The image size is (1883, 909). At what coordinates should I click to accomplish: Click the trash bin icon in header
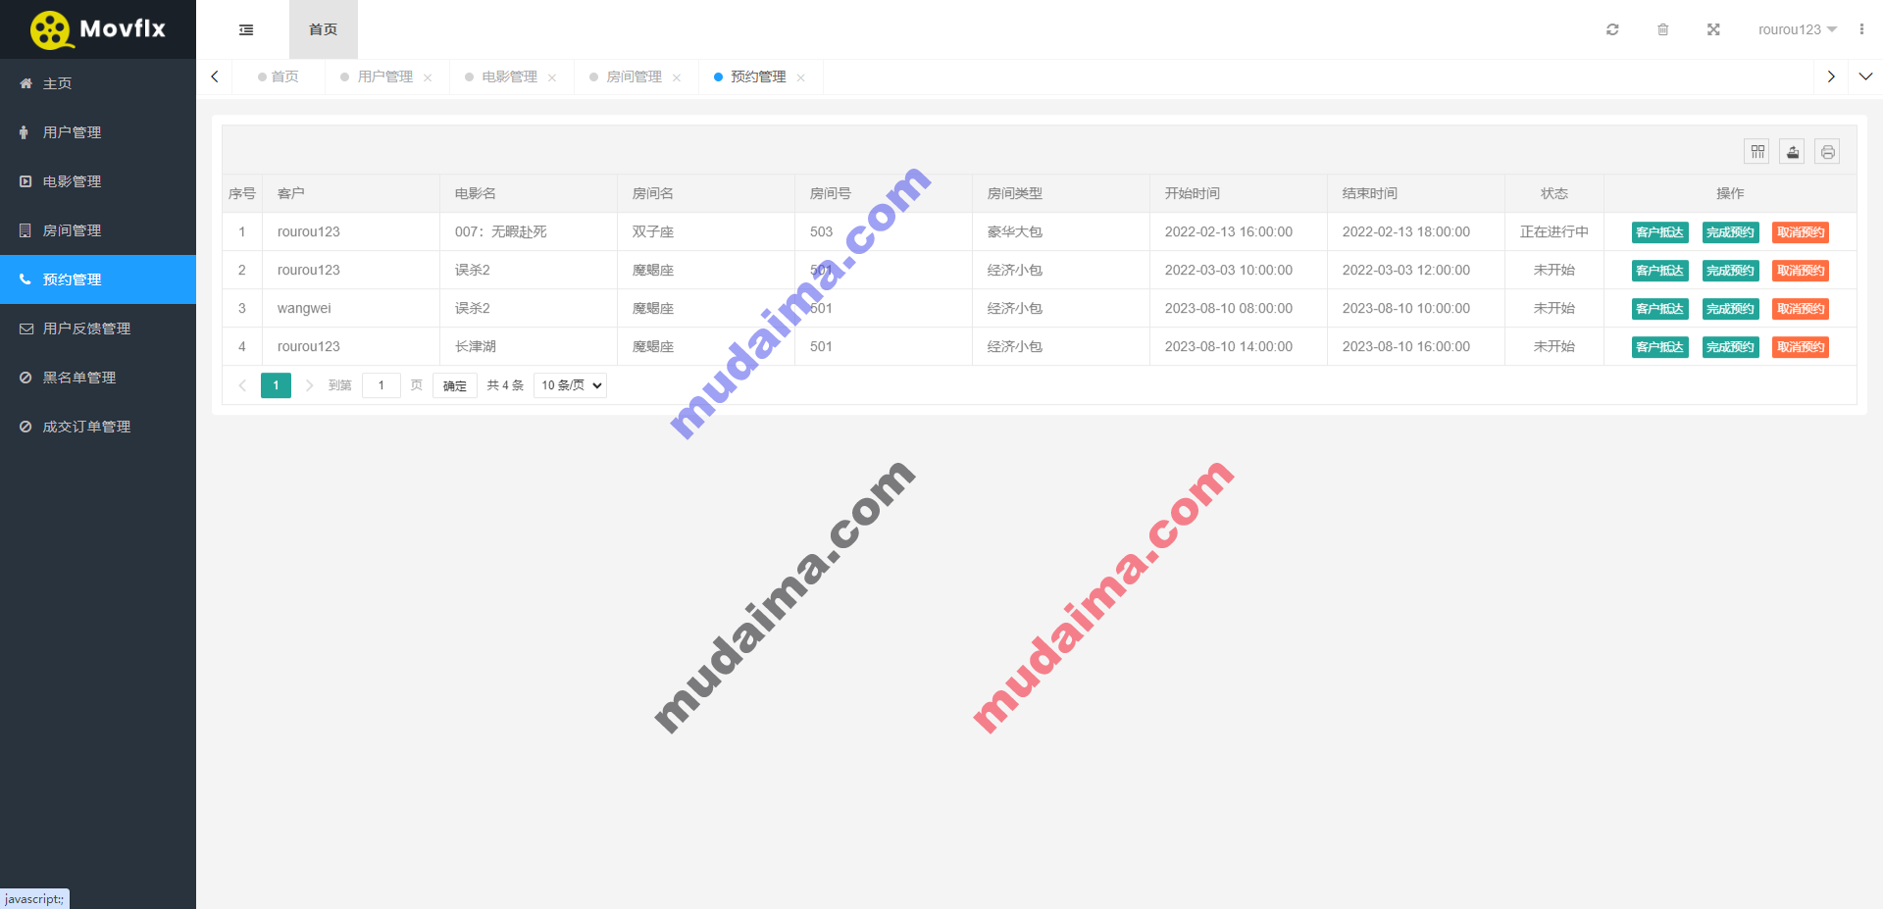pos(1663,29)
